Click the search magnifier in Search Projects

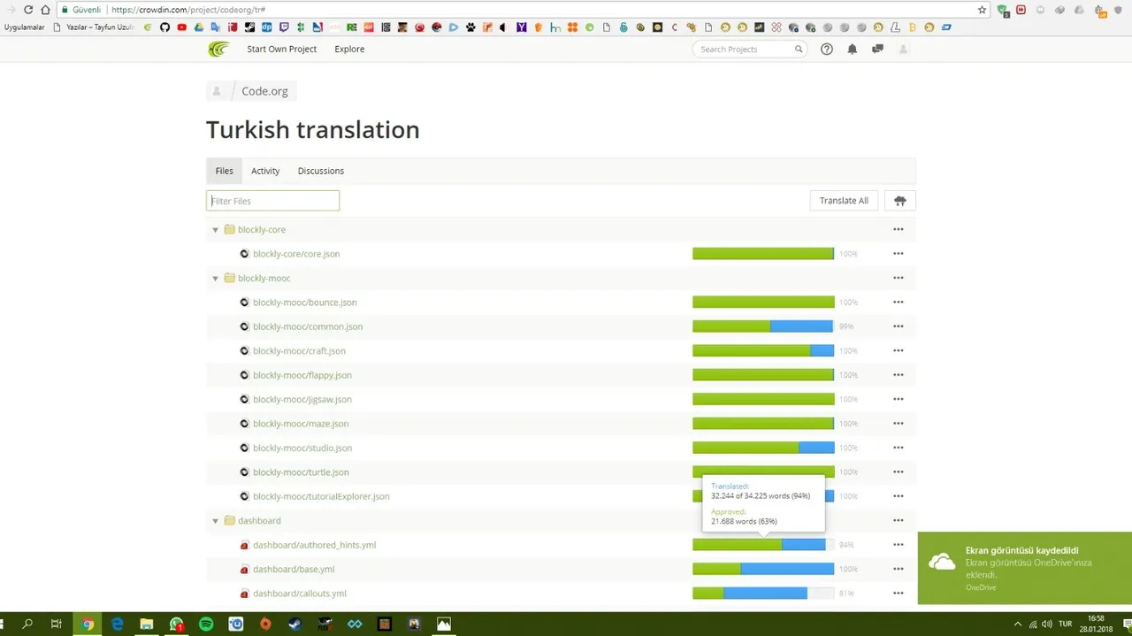click(x=799, y=50)
